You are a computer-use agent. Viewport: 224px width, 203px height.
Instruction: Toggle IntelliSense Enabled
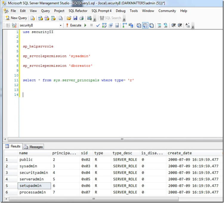[x=117, y=25]
